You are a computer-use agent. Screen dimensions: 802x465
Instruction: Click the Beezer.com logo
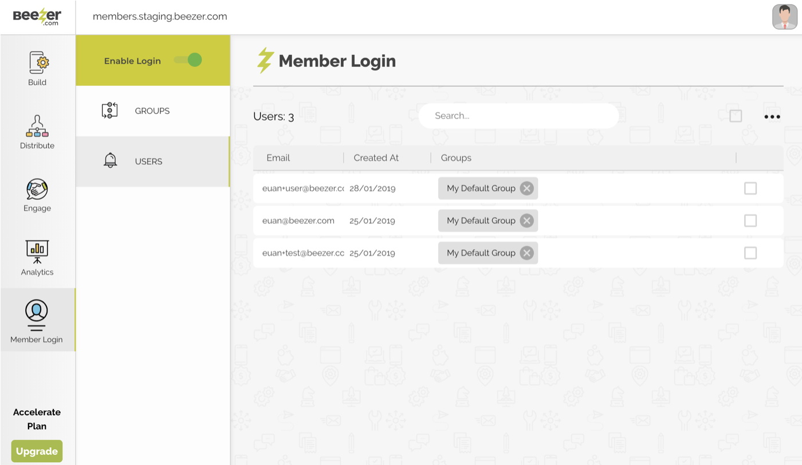tap(37, 17)
